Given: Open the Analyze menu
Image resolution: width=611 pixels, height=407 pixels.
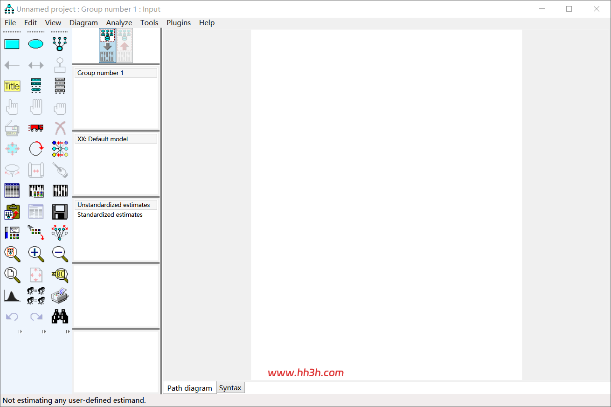Looking at the screenshot, I should [x=119, y=23].
